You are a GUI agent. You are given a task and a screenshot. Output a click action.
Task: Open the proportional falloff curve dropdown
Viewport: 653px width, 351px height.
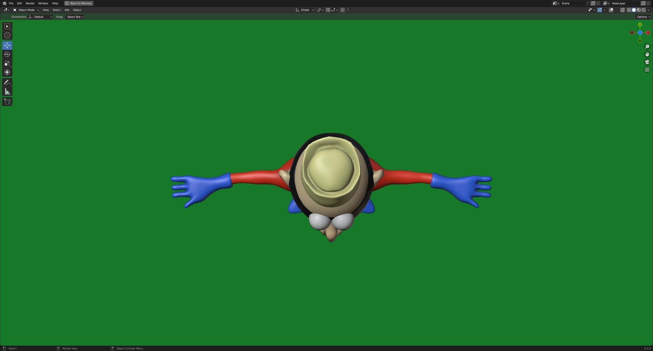point(349,10)
